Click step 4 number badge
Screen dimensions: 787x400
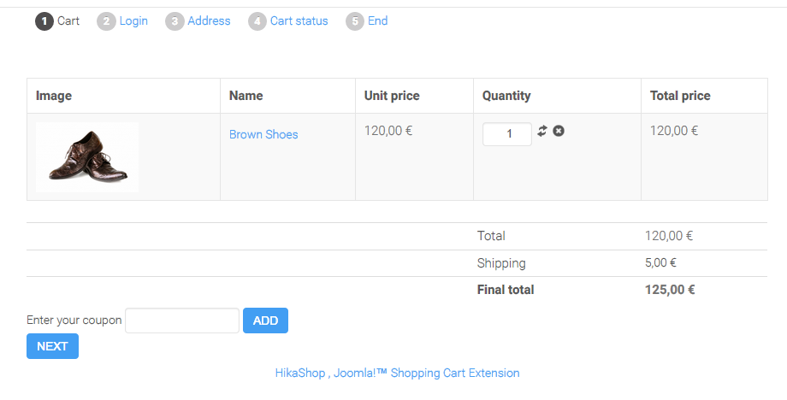pos(257,21)
